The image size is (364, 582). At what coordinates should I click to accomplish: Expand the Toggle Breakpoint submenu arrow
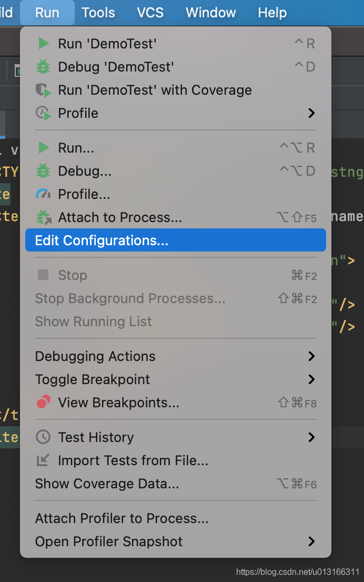[x=311, y=379]
